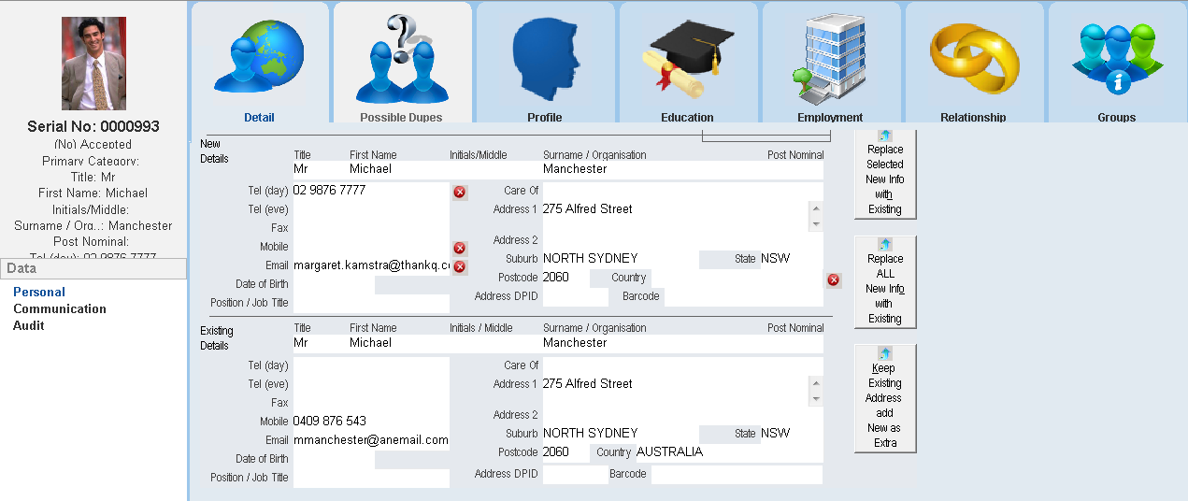Remove new address using red X icon
The height and width of the screenshot is (501, 1188).
834,279
